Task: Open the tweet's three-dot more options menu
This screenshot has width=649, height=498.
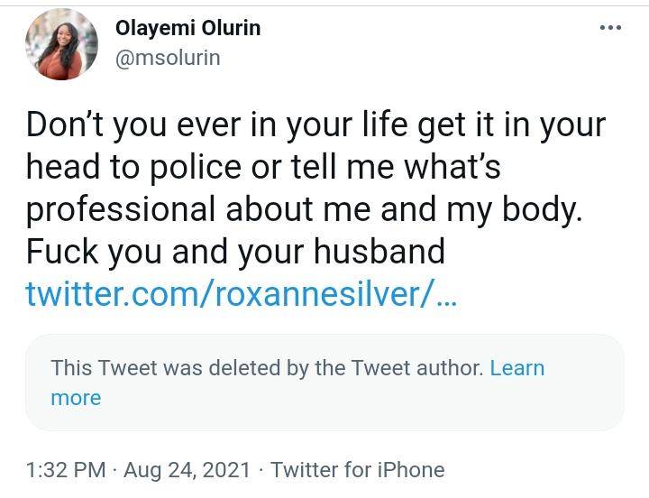Action: [610, 28]
